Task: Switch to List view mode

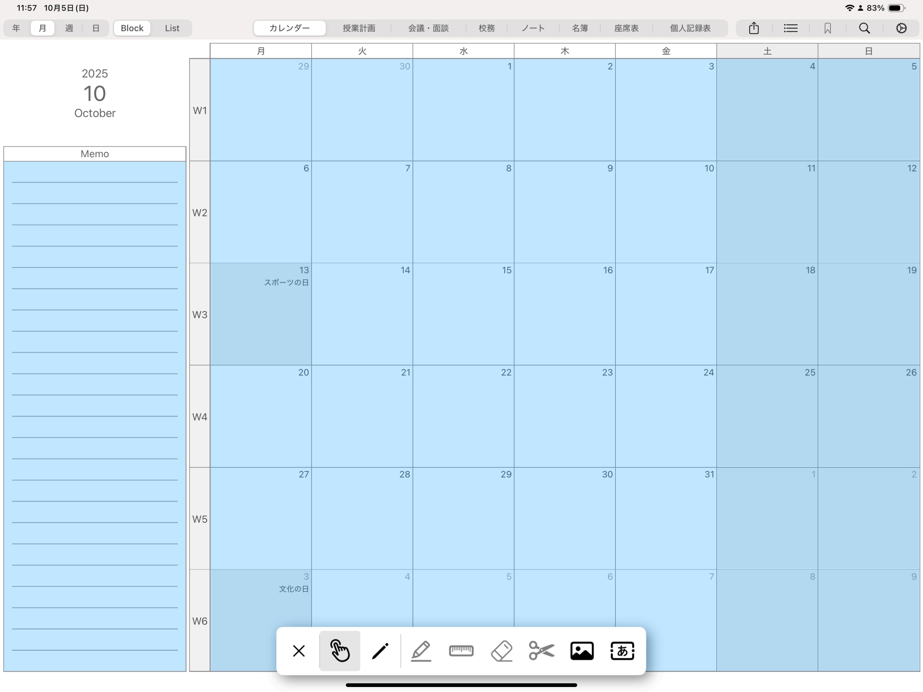Action: pyautogui.click(x=172, y=28)
